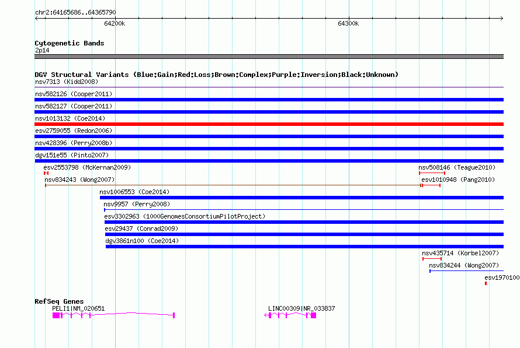The height and width of the screenshot is (348, 520).
Task: Click the thin purple nsv7313 inversion line
Action: tap(269, 87)
